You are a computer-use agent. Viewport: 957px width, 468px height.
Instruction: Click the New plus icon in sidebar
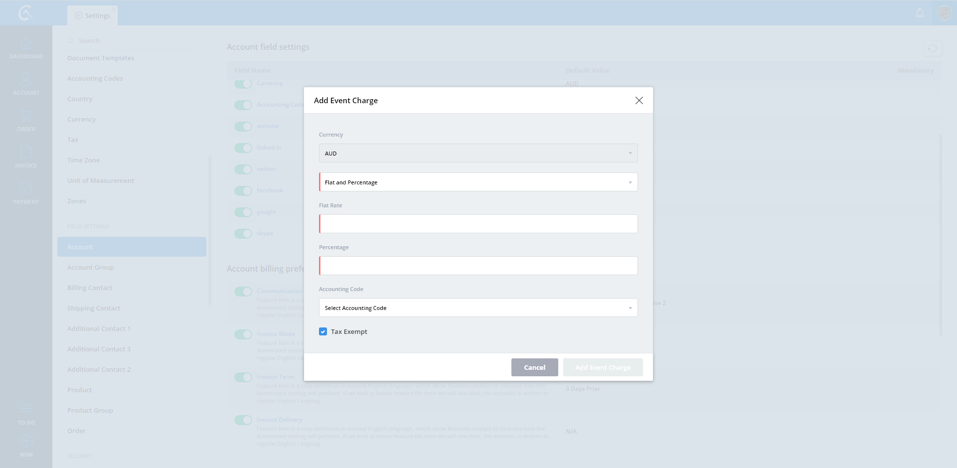tap(26, 442)
